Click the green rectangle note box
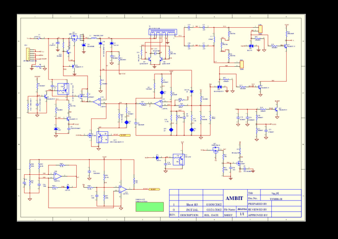The width and height of the screenshot is (338, 239). tap(150, 207)
